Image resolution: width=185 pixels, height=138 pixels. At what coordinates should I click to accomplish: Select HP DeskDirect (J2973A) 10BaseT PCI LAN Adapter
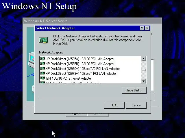tap(78, 74)
